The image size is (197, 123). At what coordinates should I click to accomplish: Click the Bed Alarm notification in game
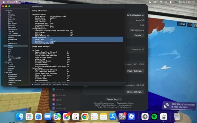(x=179, y=105)
